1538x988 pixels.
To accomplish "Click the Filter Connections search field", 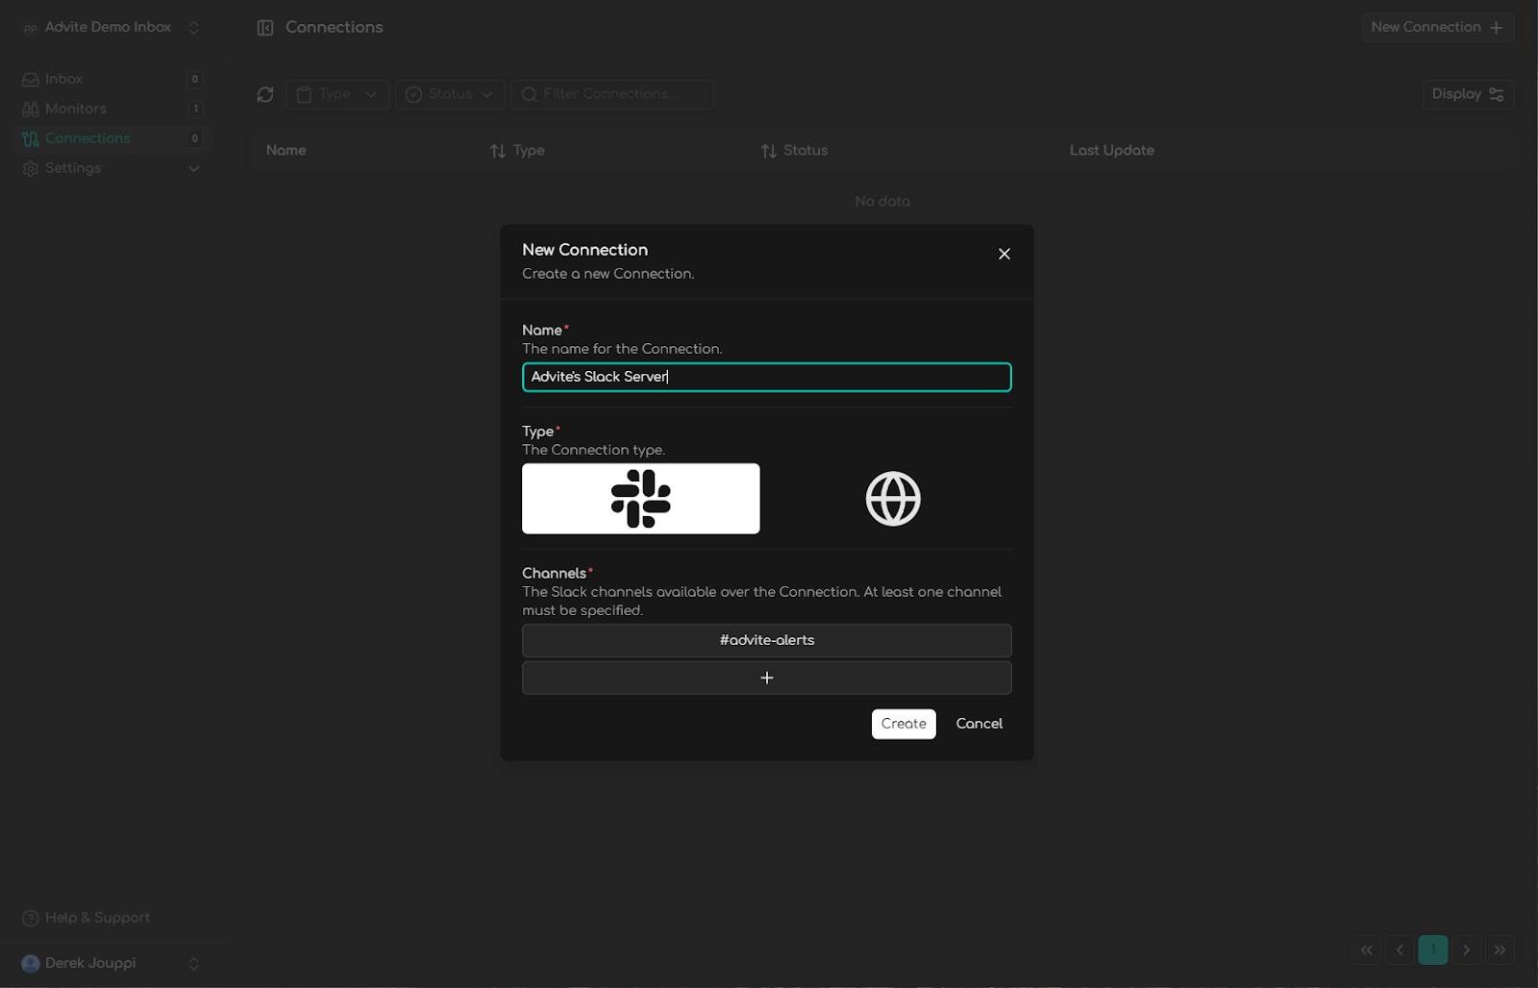I will tap(612, 94).
